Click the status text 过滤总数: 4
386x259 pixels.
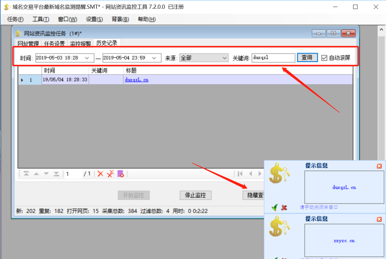coord(155,211)
